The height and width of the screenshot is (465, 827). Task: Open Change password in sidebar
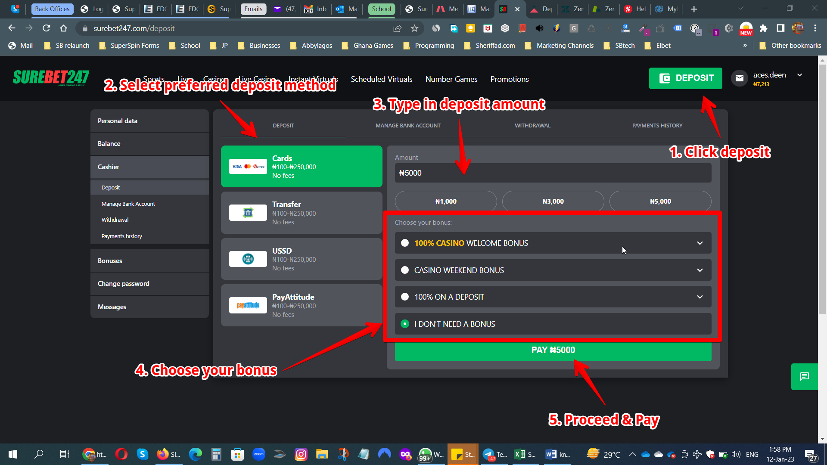tap(149, 284)
